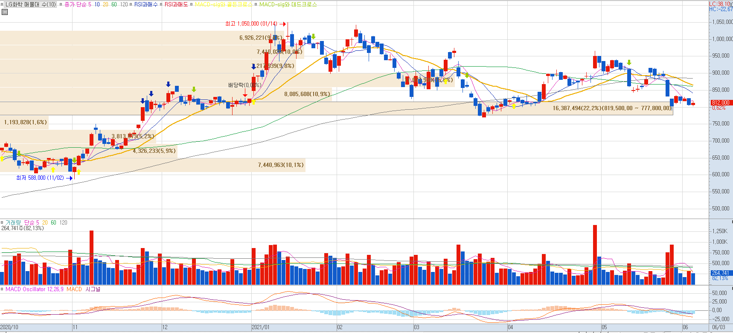Screen dimensions: 733x333
Task: Click the 시그널 label in MACD panel
Action: [x=93, y=289]
